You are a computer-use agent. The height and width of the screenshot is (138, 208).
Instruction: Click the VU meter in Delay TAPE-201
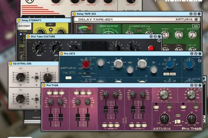(85, 28)
